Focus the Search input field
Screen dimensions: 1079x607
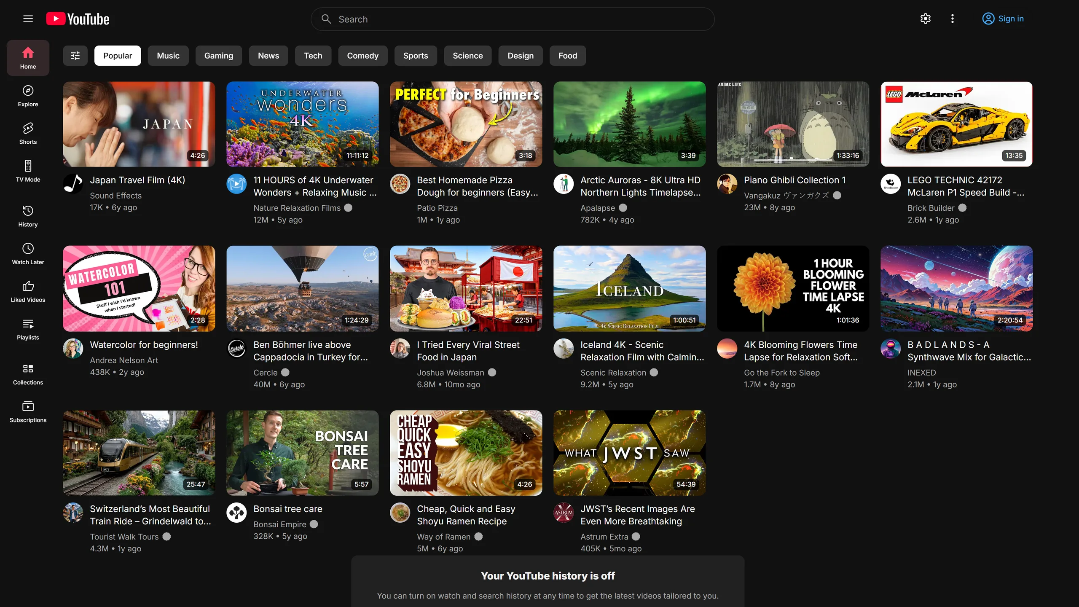[513, 19]
